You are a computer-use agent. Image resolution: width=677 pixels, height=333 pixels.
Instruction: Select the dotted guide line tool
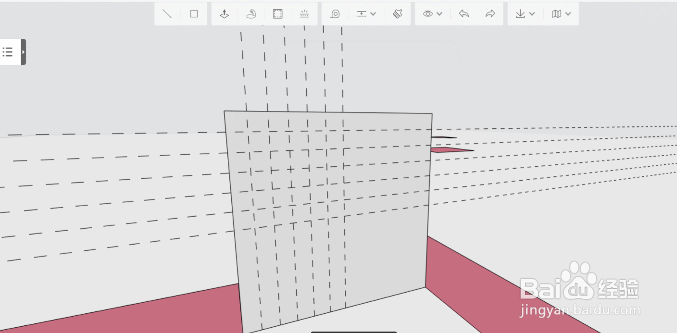(304, 14)
